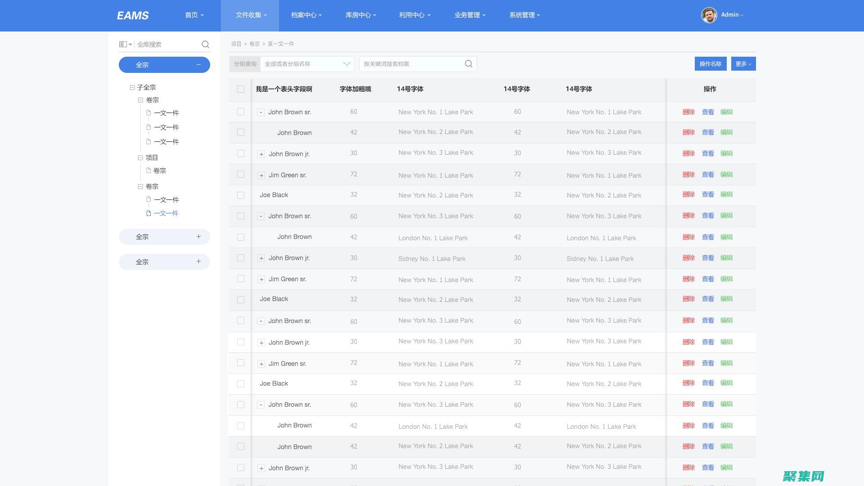This screenshot has width=864, height=486.
Task: Expand second 全宗 panel with plus icon
Action: point(198,237)
